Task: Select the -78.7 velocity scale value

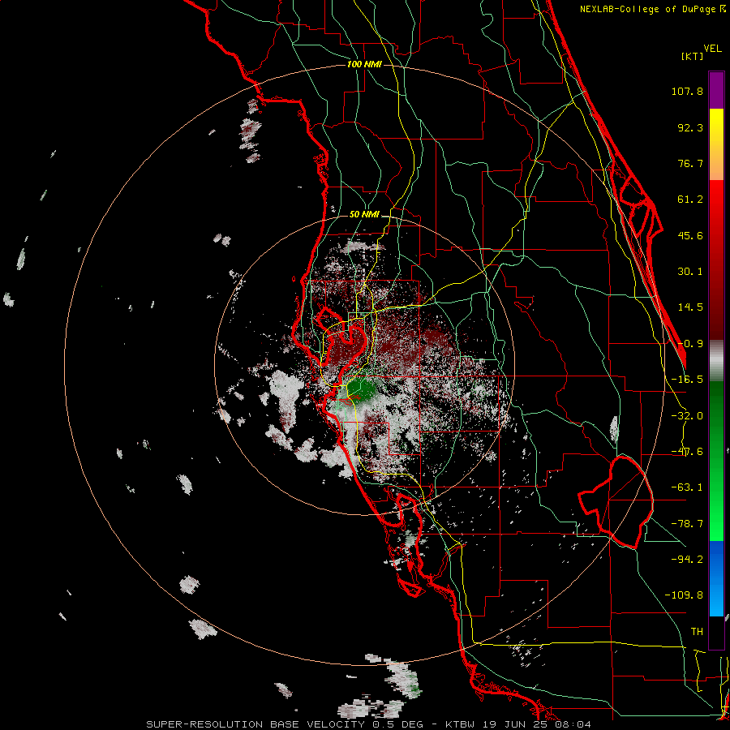Action: pyautogui.click(x=687, y=524)
